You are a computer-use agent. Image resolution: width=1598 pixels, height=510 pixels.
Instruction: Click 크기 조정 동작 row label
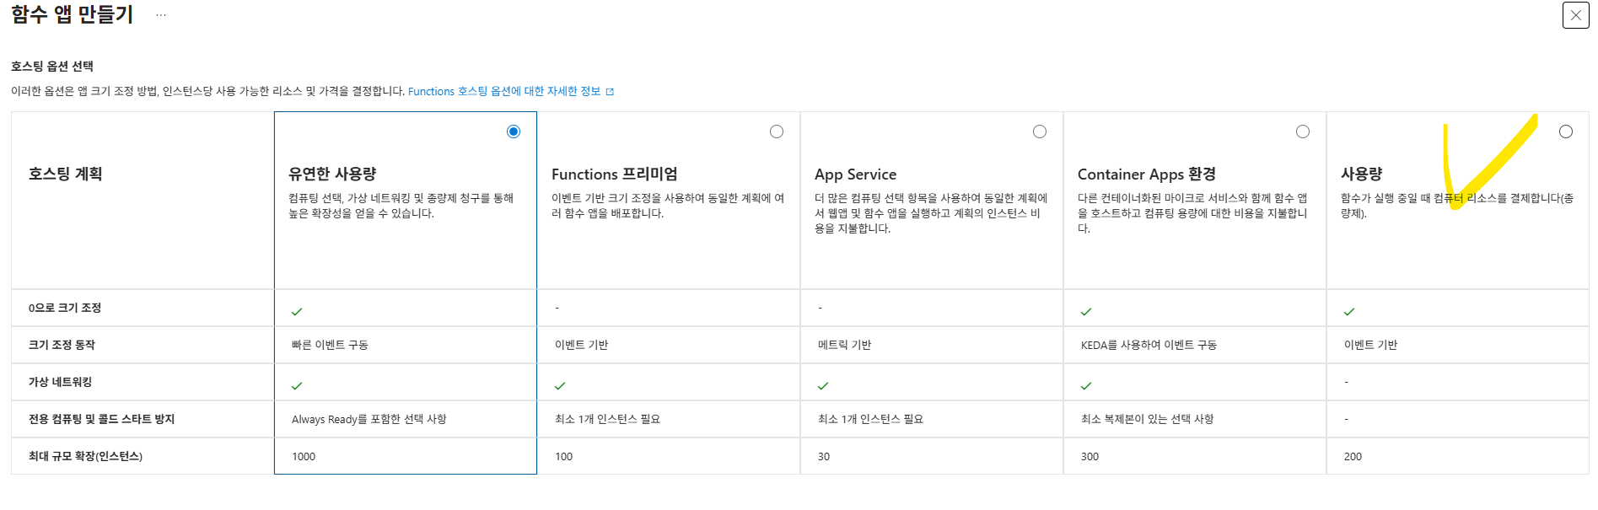(x=62, y=345)
